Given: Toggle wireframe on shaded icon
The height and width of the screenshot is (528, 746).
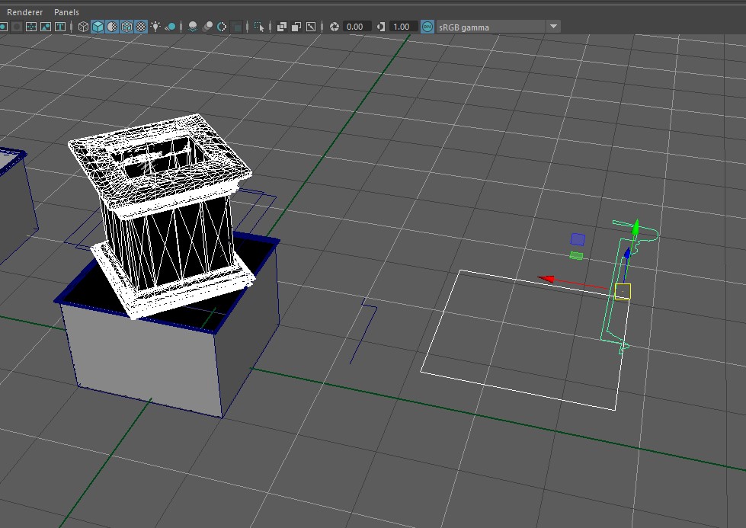Looking at the screenshot, I should click(126, 27).
